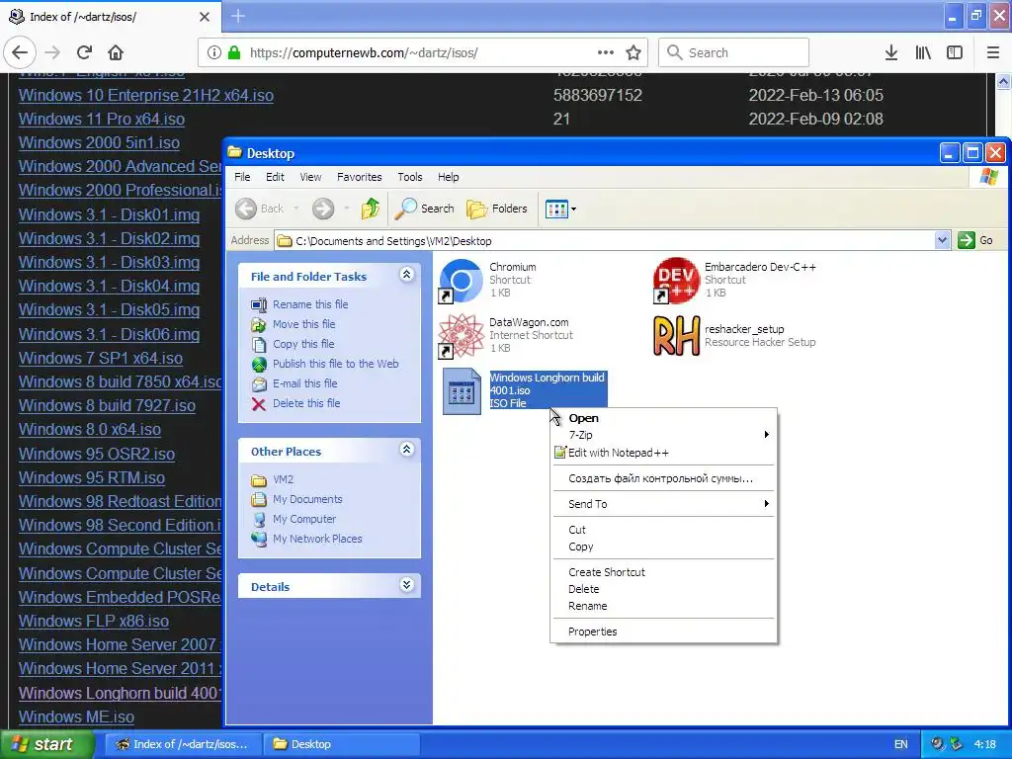1012x759 pixels.
Task: Click Search in the Explorer toolbar
Action: coord(425,209)
